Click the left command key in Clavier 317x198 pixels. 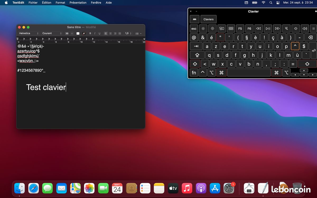[221, 73]
